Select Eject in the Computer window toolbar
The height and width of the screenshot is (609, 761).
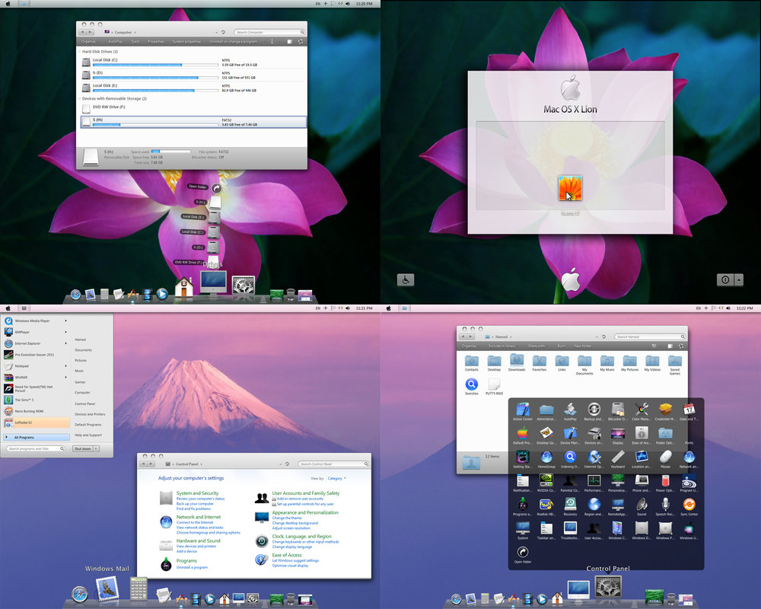point(135,41)
